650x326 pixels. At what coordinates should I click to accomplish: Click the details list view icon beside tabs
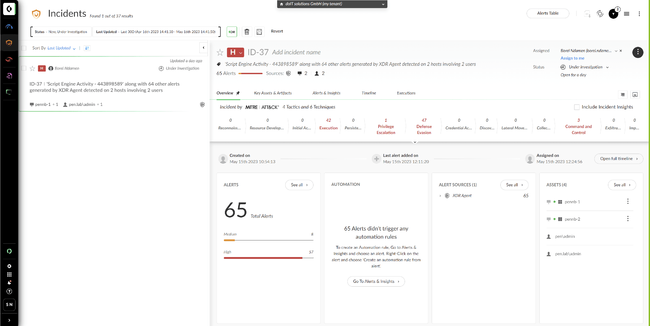pos(622,95)
